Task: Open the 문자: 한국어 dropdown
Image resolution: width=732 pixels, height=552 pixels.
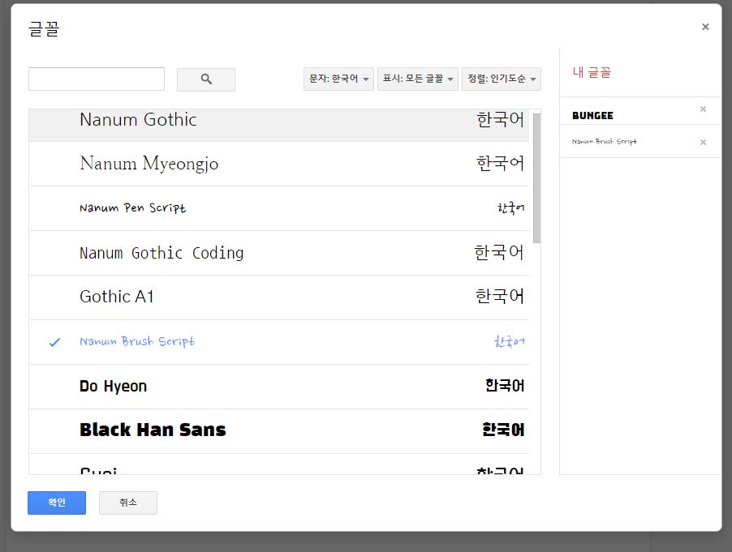Action: (338, 79)
